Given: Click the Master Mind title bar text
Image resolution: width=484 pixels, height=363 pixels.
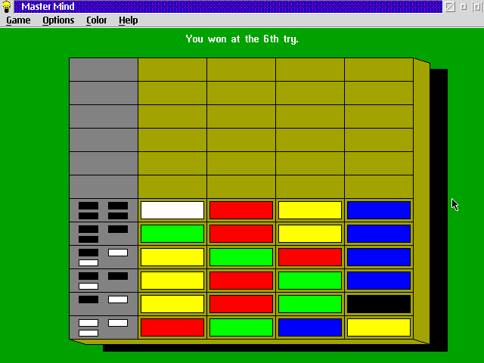Looking at the screenshot, I should (x=48, y=7).
